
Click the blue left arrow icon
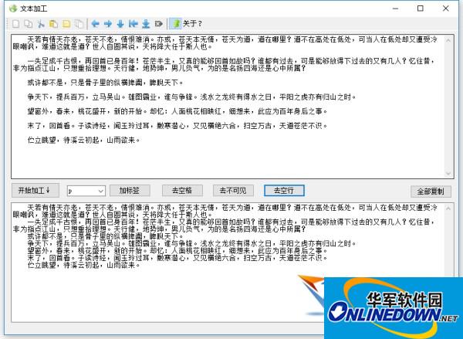[95, 24]
